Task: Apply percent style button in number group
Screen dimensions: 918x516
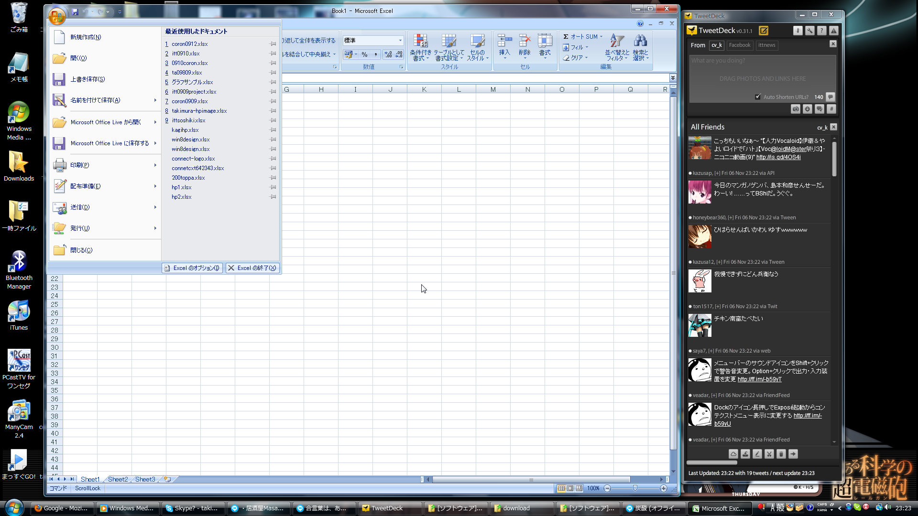Action: [x=364, y=54]
